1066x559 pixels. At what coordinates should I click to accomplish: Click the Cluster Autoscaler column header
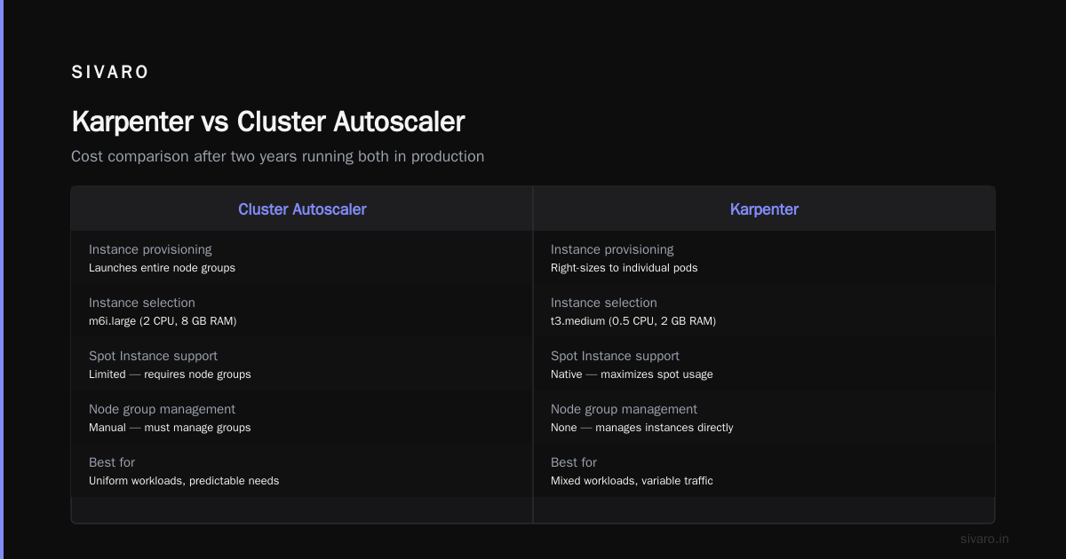pyautogui.click(x=302, y=209)
